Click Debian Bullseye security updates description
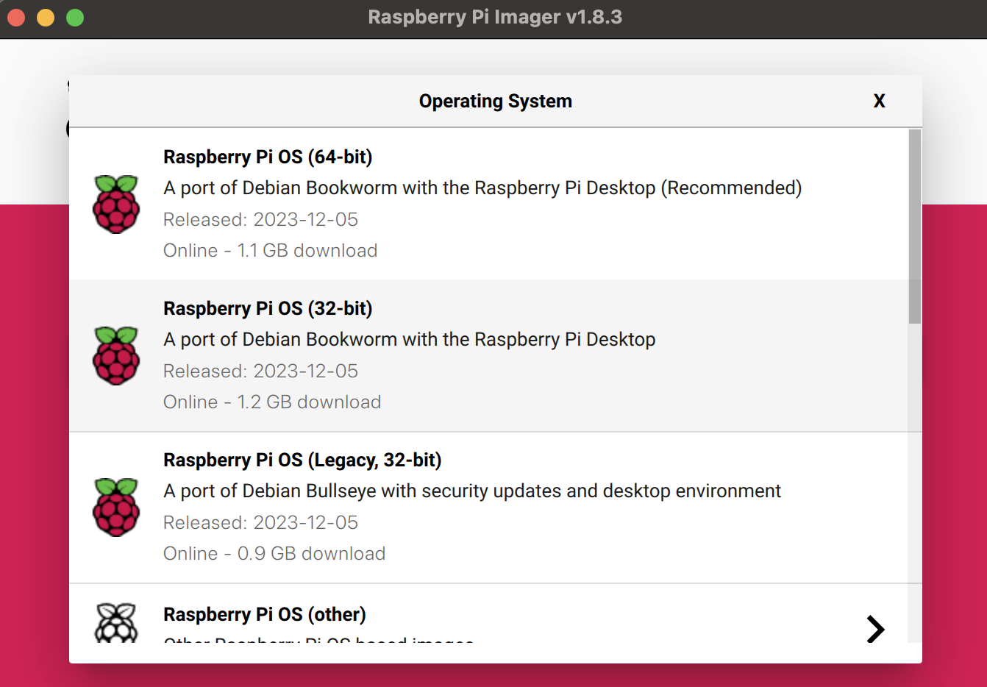 click(x=472, y=491)
